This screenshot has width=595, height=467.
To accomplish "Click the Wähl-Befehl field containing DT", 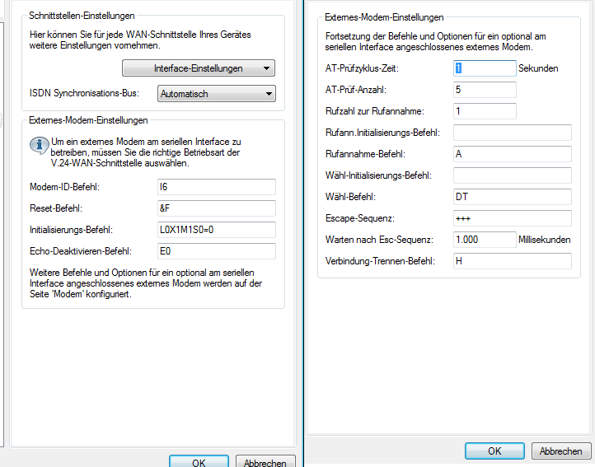I will [512, 197].
